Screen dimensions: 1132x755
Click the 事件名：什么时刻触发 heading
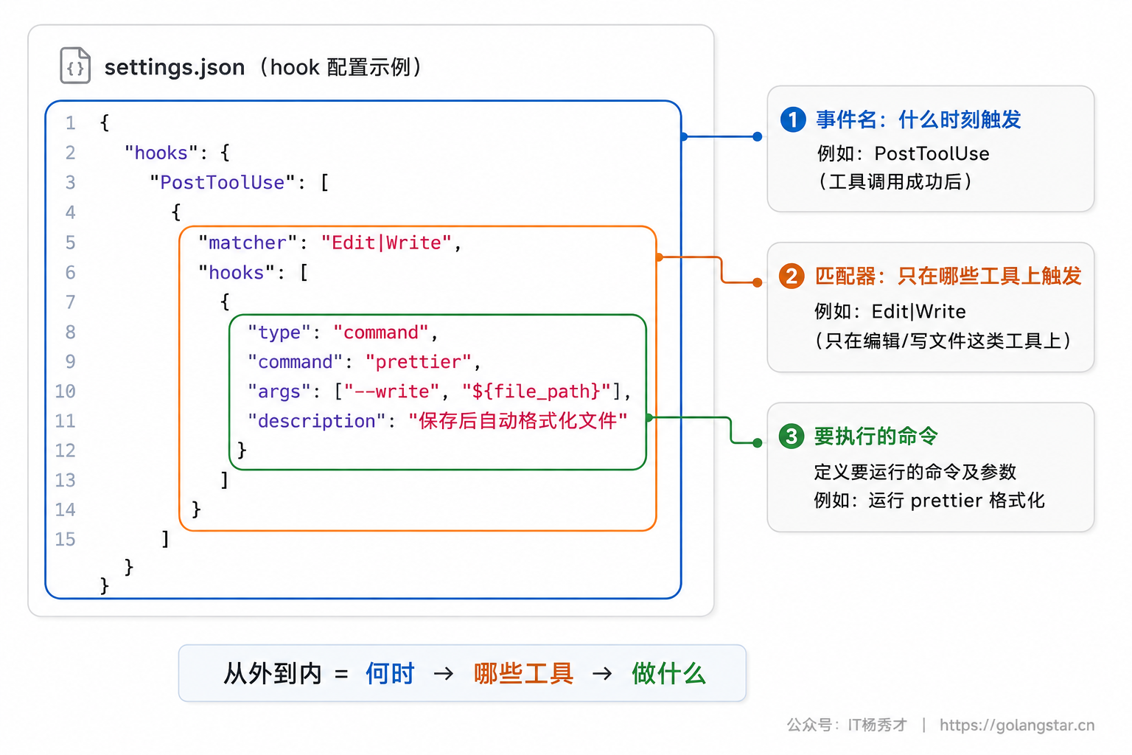(x=918, y=119)
